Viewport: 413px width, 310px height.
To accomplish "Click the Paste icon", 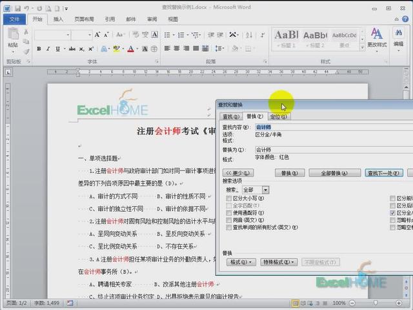I will [13, 34].
